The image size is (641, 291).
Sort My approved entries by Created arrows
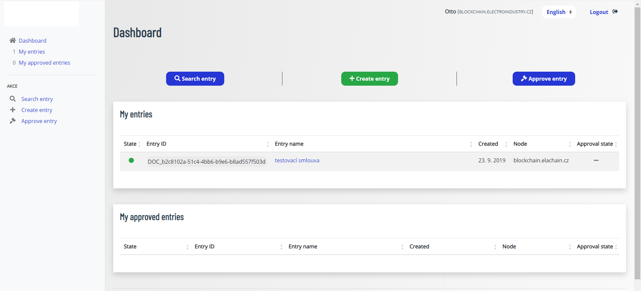point(495,247)
